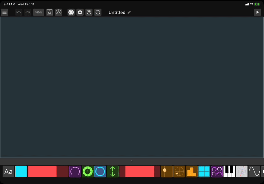Add the orange bar-steps multi-fader control
The height and width of the screenshot is (184, 264).
click(192, 172)
